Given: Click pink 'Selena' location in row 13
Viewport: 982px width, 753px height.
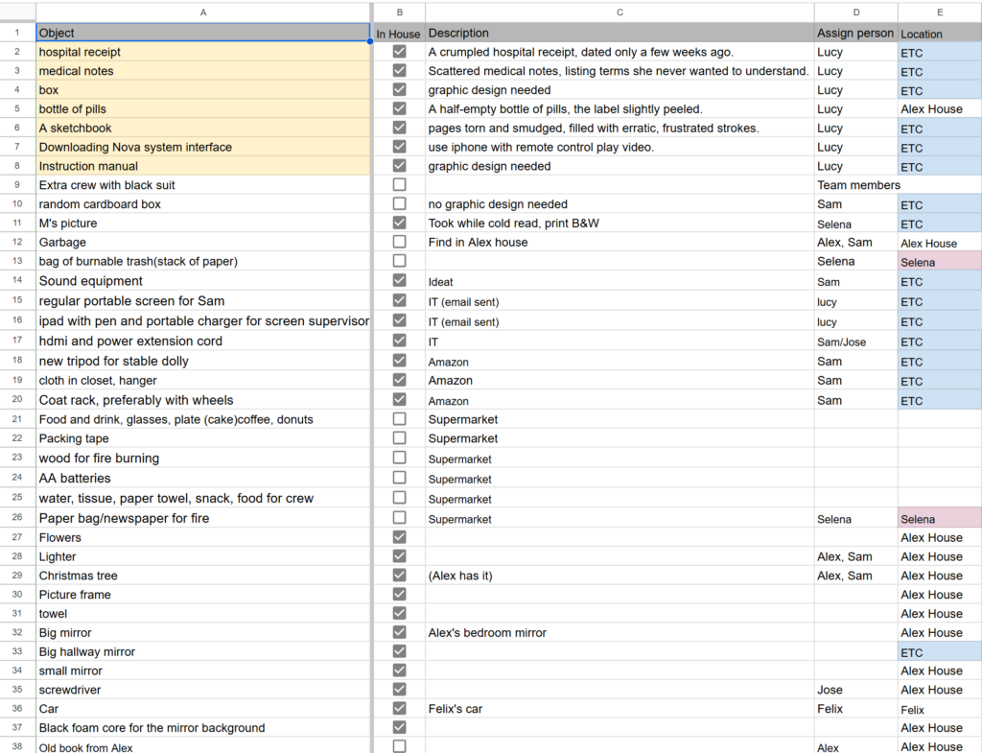Looking at the screenshot, I should tap(940, 262).
